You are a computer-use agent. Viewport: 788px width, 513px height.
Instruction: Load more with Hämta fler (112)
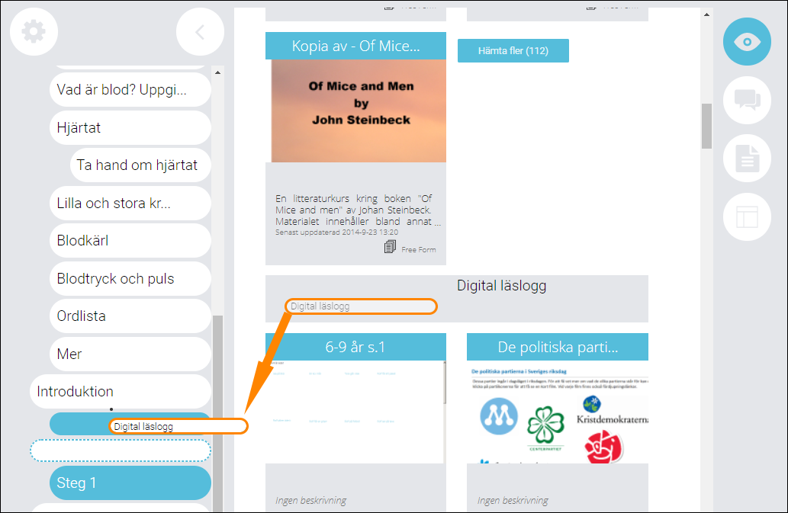[x=513, y=51]
